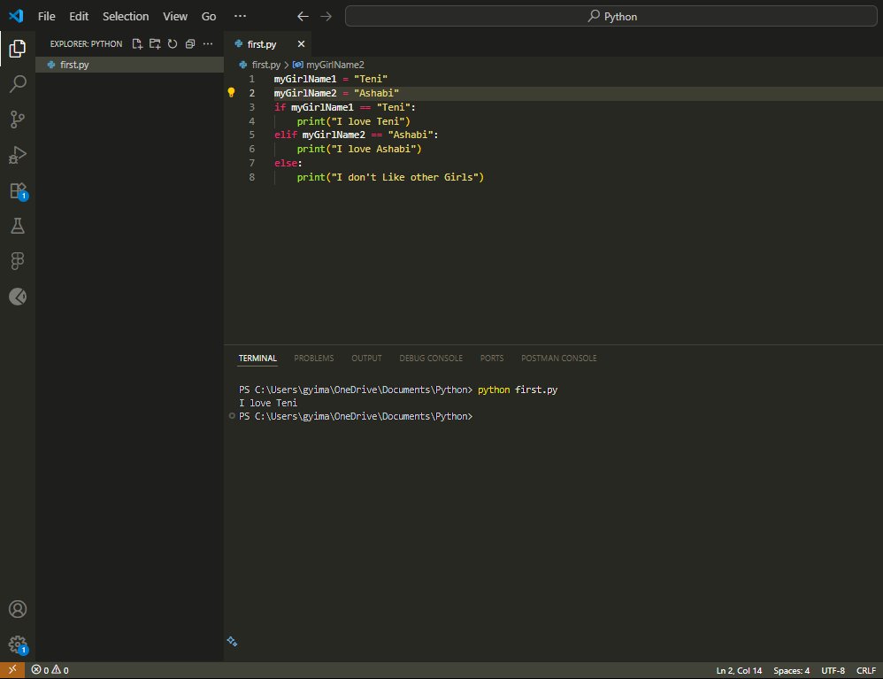Open the Accounts menu
The image size is (883, 679).
tap(18, 609)
